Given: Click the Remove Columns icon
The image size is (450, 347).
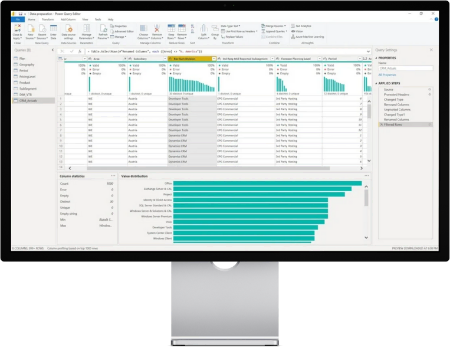Looking at the screenshot, I should (x=157, y=28).
